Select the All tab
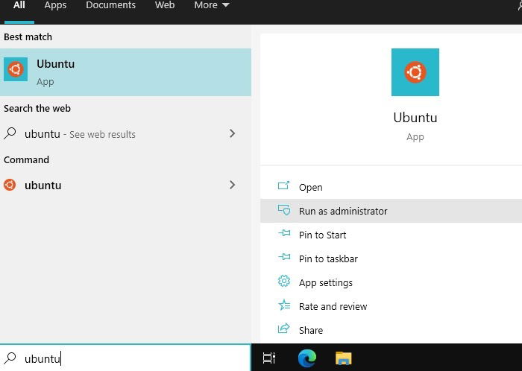The width and height of the screenshot is (522, 371). (19, 5)
